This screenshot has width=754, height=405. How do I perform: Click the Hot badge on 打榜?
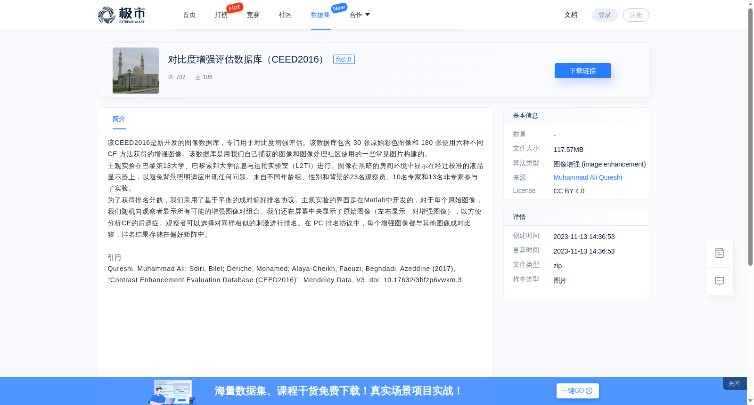pos(235,8)
